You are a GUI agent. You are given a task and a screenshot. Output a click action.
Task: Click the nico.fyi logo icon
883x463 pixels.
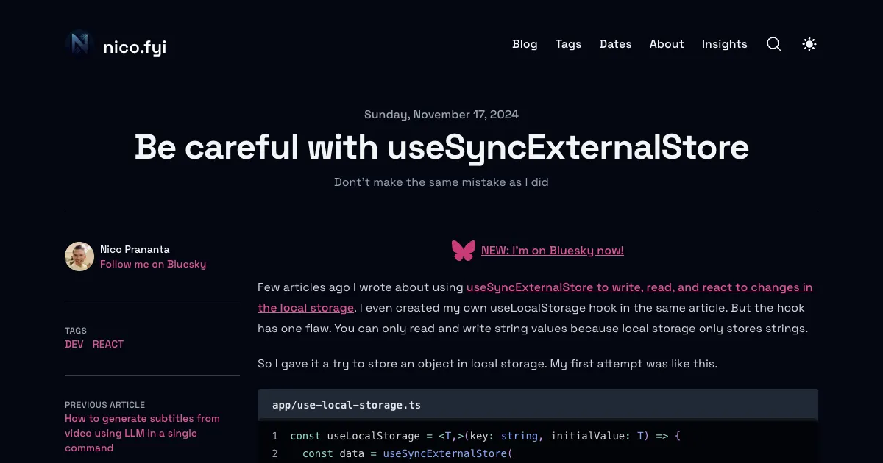[78, 44]
